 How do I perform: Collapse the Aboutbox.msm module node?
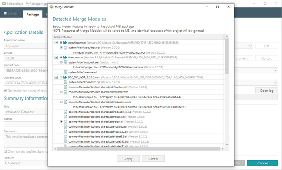tap(61, 43)
